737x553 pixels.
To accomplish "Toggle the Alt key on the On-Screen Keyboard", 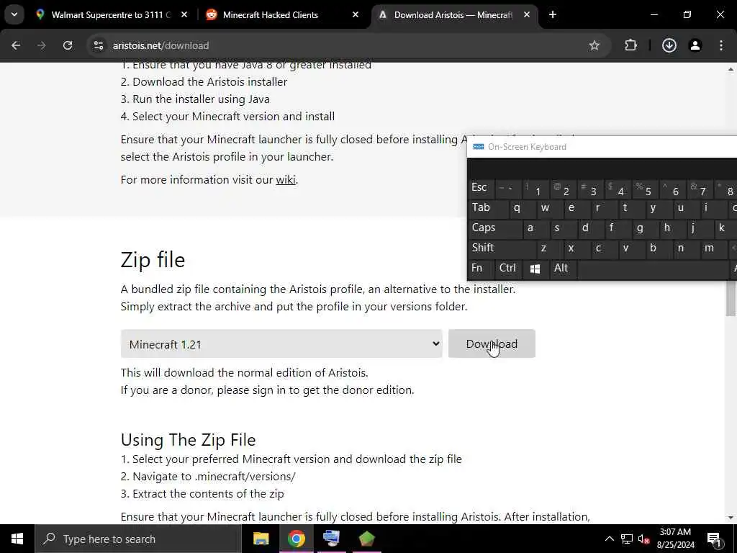I will pos(562,269).
